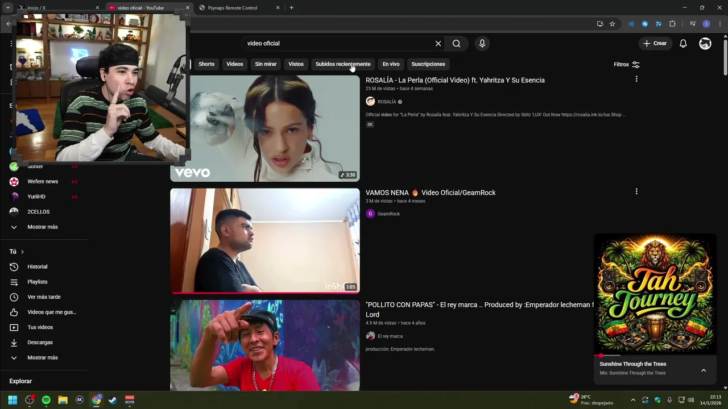Screen dimensions: 728x409
Task: Select the Suscripciones filter chip
Action: pyautogui.click(x=428, y=64)
